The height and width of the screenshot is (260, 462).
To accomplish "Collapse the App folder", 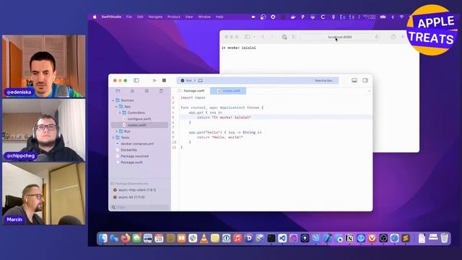I will point(116,107).
